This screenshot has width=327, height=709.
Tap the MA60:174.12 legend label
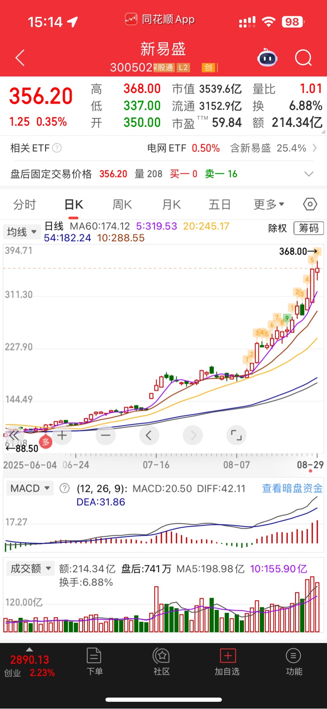pos(100,226)
